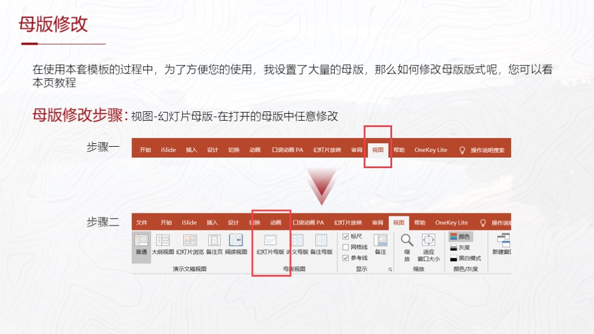The height and width of the screenshot is (334, 594).
Task: Open 动画 tab in step two ribbon
Action: 276,223
